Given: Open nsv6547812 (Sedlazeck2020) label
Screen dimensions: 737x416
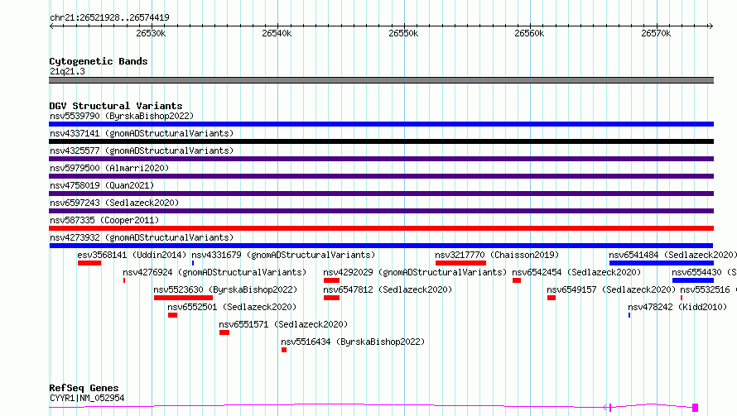Looking at the screenshot, I should (x=388, y=289).
